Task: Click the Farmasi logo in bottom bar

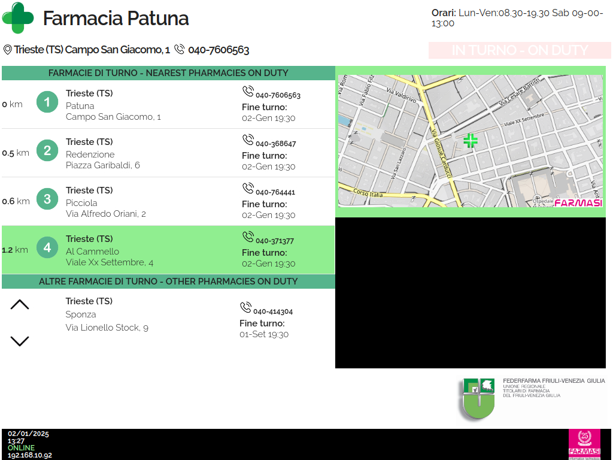Action: (584, 444)
